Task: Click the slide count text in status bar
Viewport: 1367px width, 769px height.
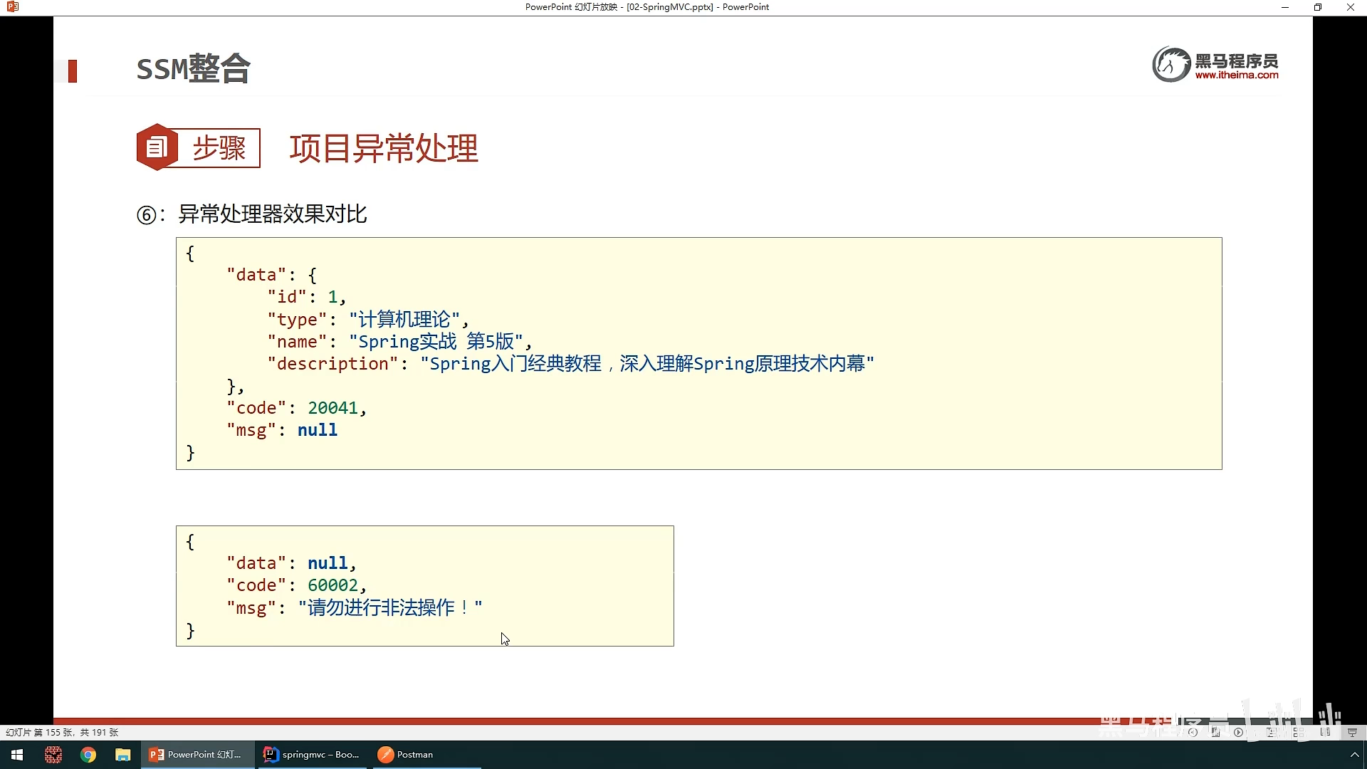Action: (62, 732)
